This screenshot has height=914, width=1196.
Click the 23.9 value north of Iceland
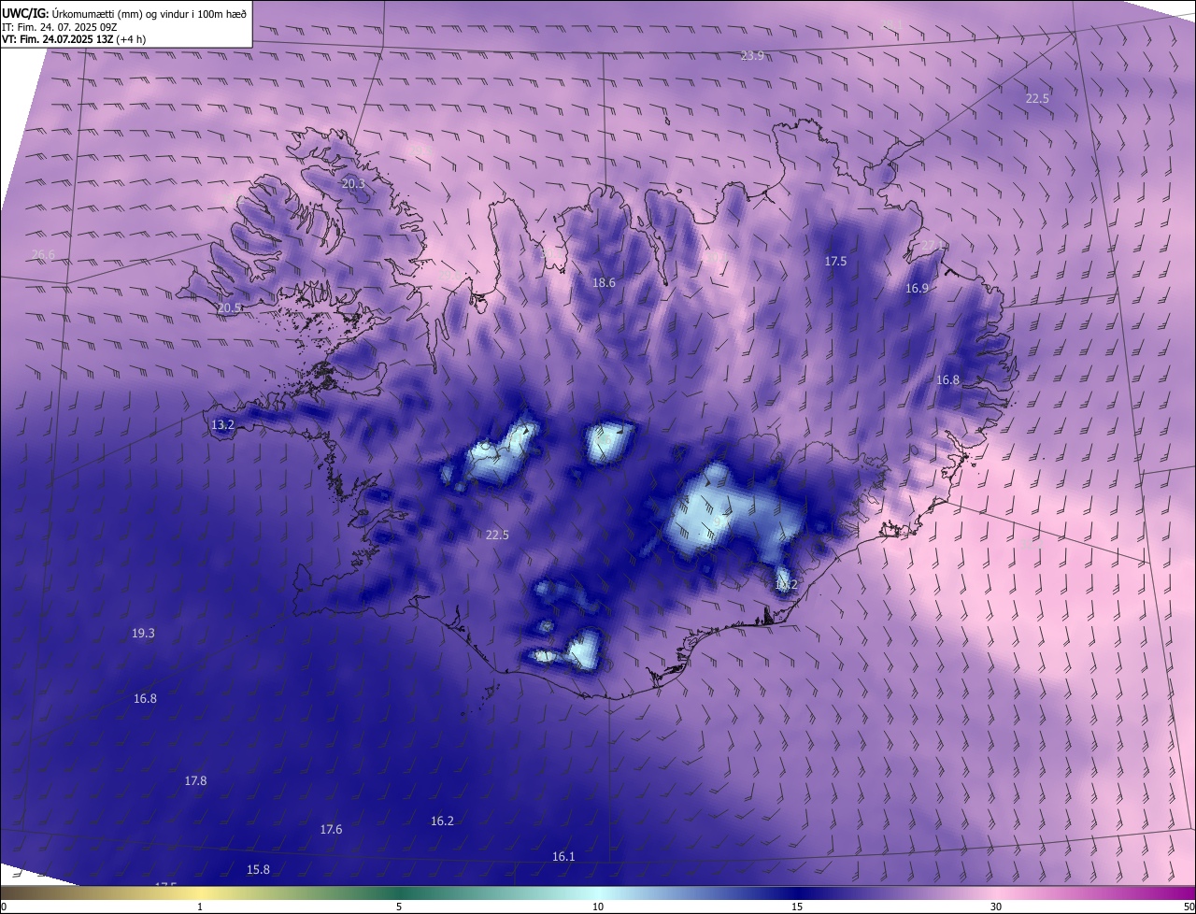coord(752,56)
